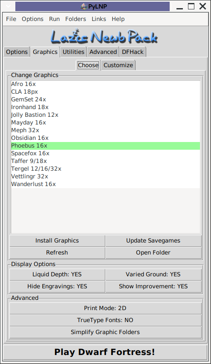
Task: Open the window menu arrow in title bar
Action: [9, 6]
